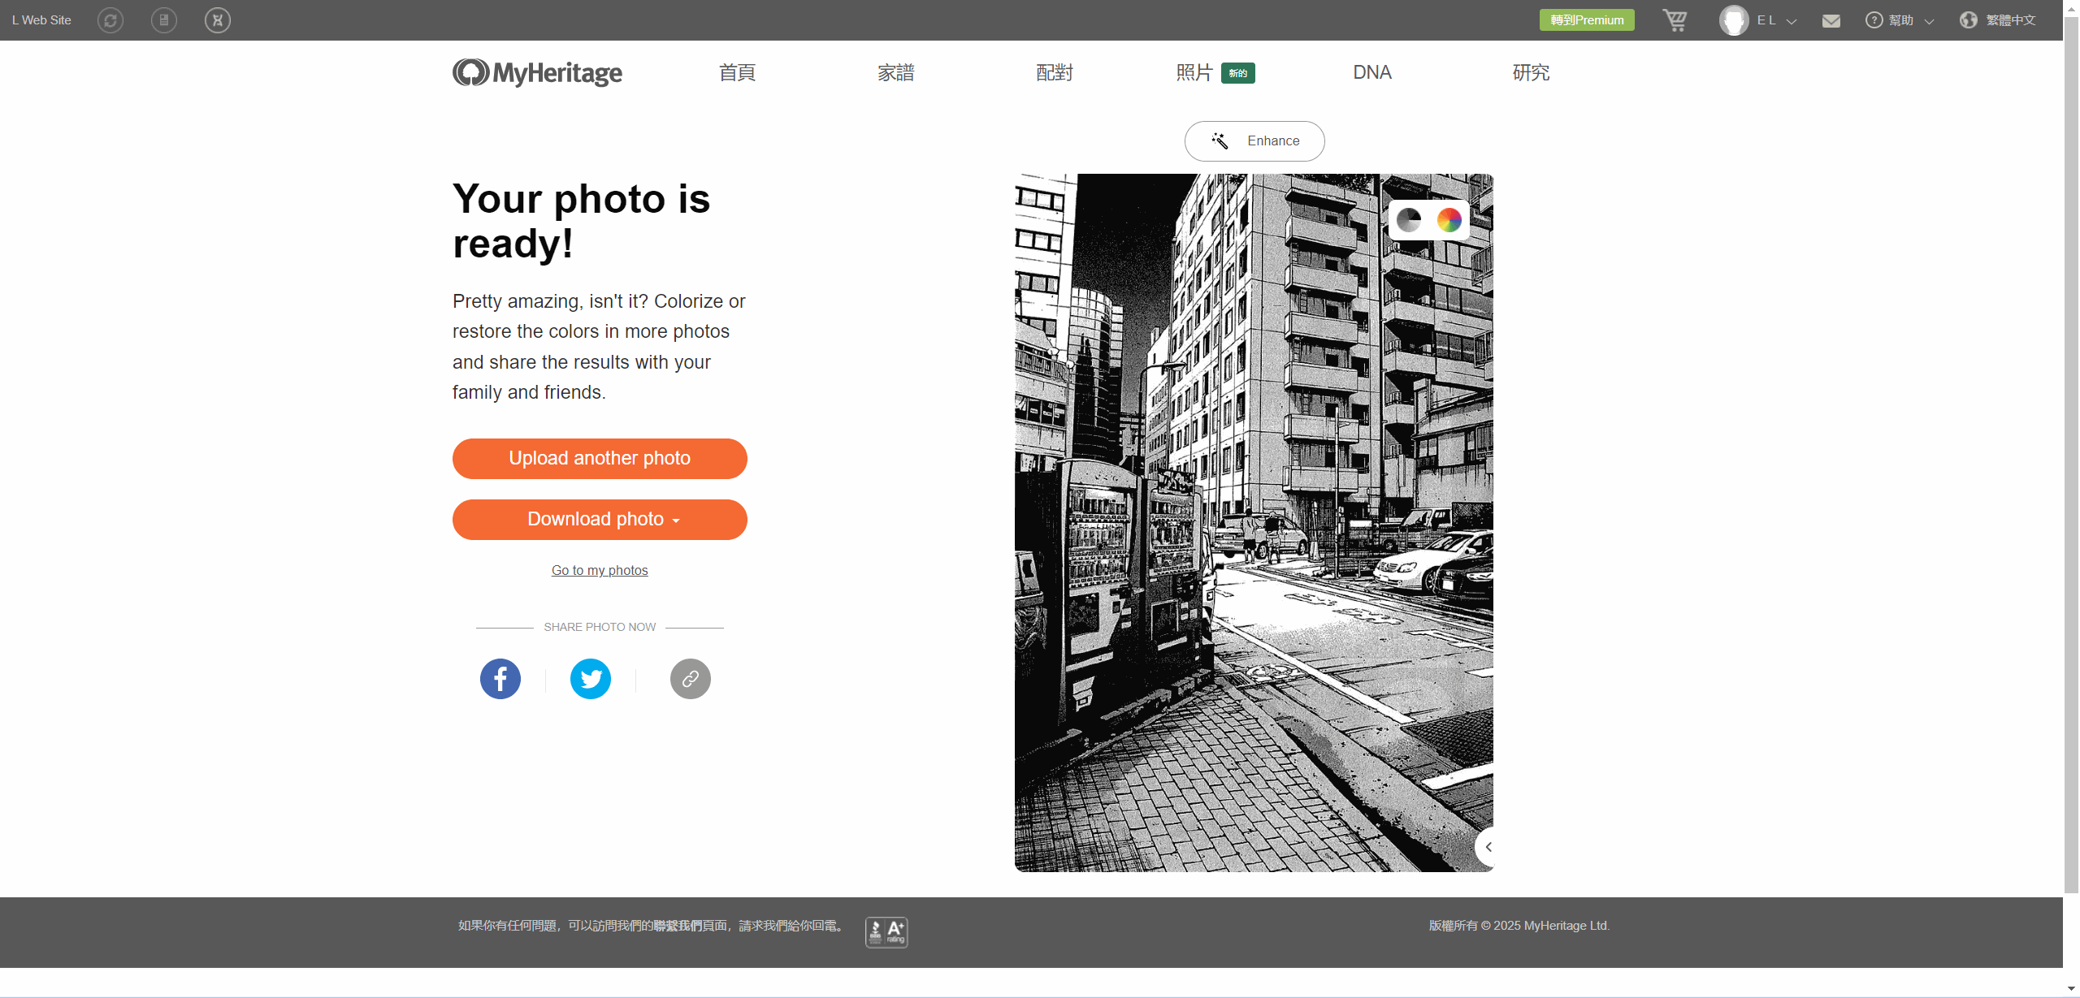Click the DNA helix icon in top bar
Screen dimensions: 2080x998
[218, 20]
